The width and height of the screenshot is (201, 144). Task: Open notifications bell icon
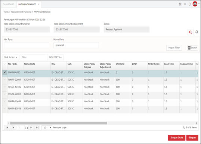tap(189, 4)
